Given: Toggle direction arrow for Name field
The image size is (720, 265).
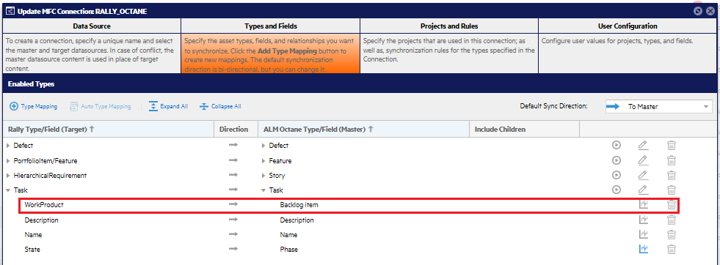Looking at the screenshot, I should (233, 234).
